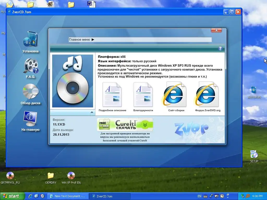The width and height of the screenshot is (267, 200).
Task: Open the Установка installation icon
Action: coord(30,40)
